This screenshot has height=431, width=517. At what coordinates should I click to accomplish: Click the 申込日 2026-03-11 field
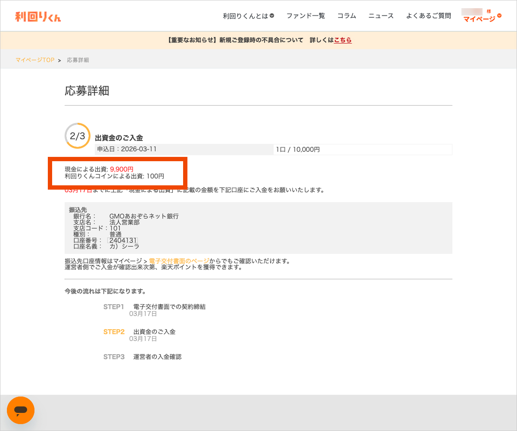click(x=127, y=149)
